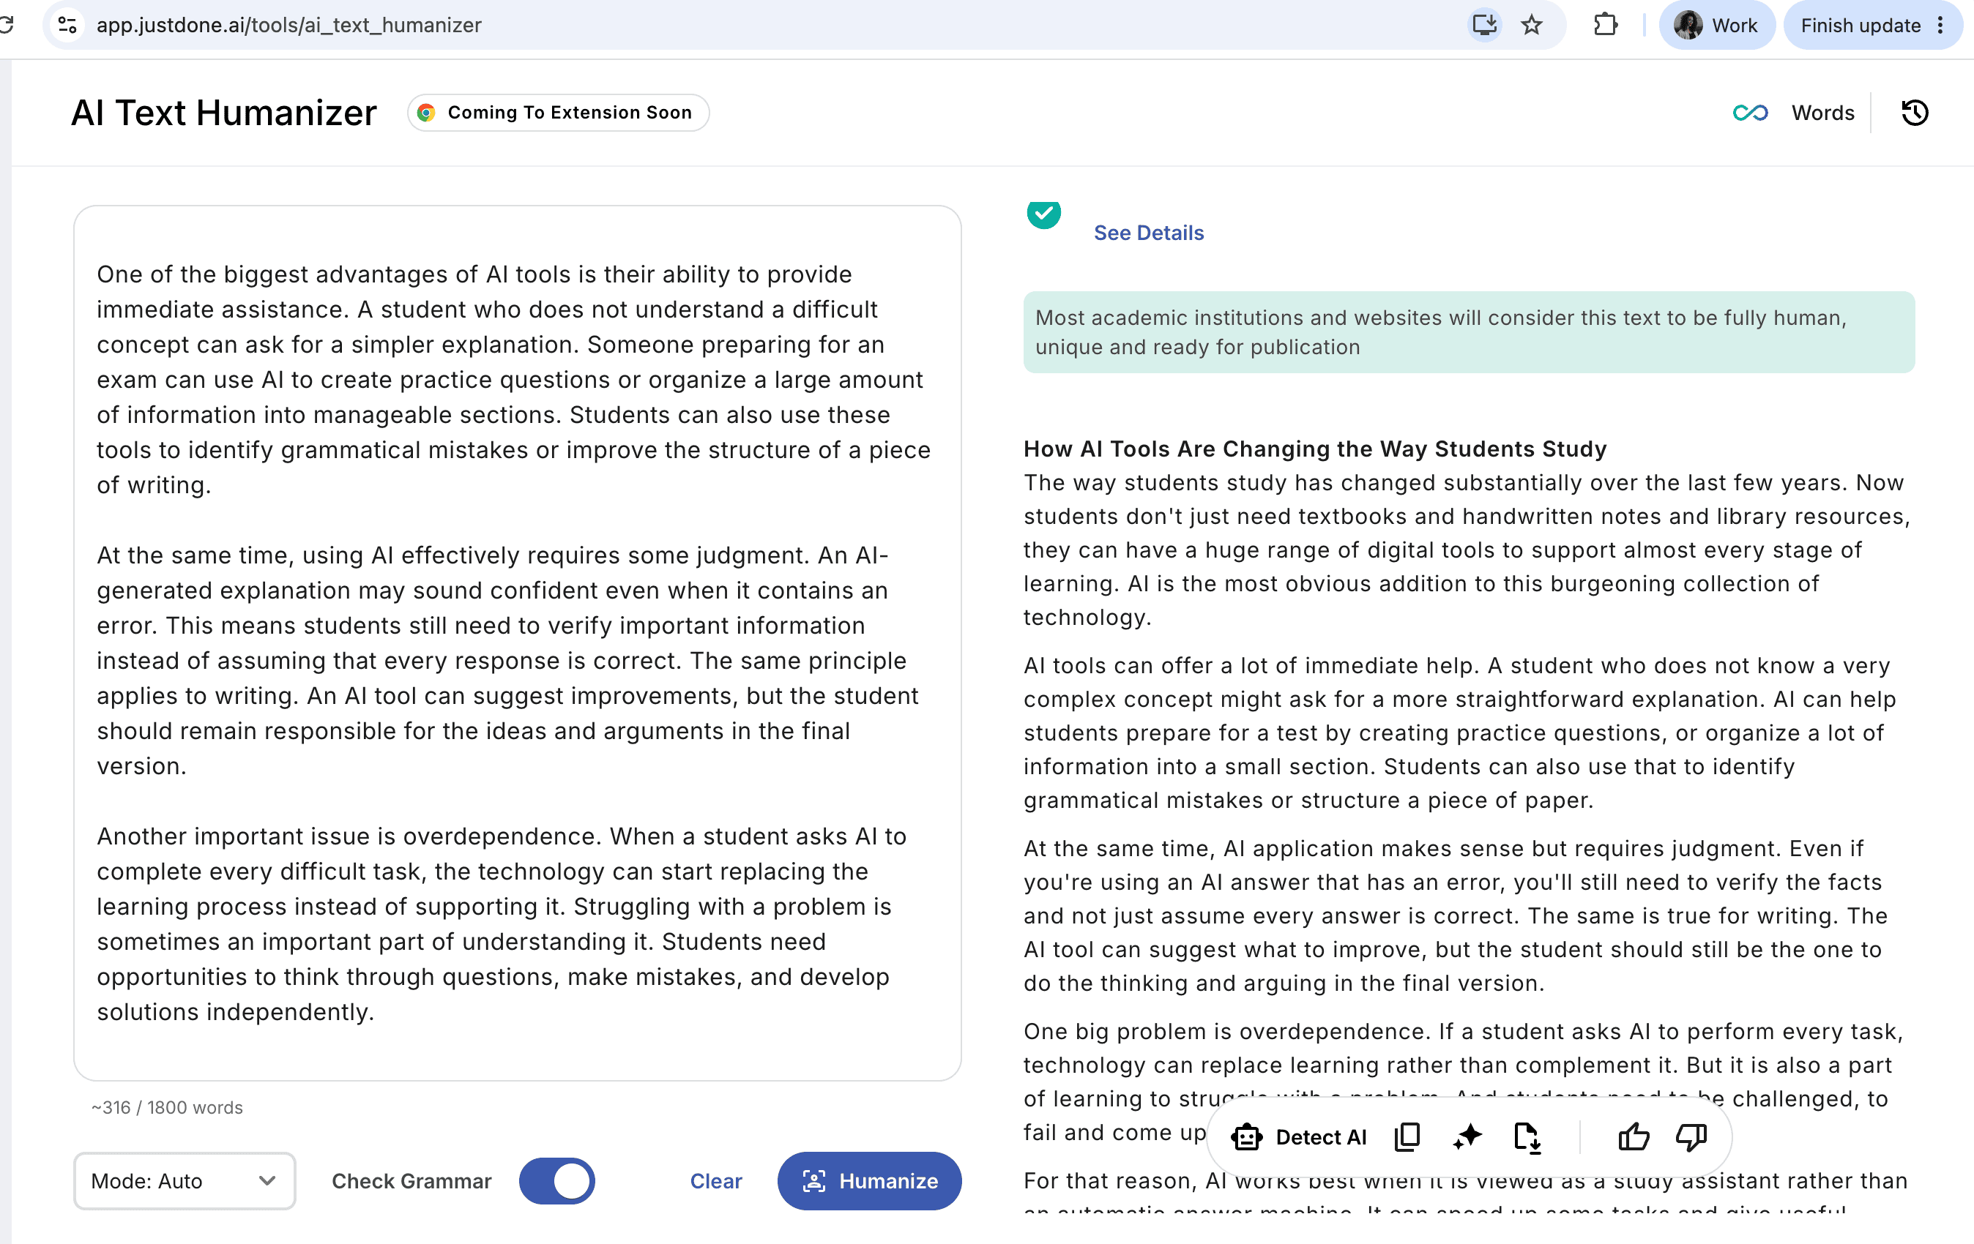Open browser extensions puzzle icon
The image size is (1974, 1244).
click(1605, 26)
